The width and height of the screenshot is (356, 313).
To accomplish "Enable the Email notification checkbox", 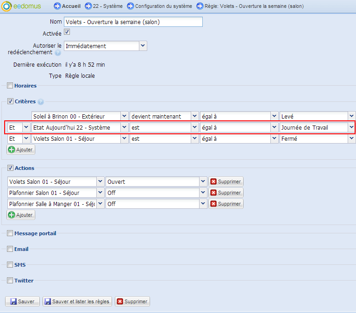I will pos(10,249).
